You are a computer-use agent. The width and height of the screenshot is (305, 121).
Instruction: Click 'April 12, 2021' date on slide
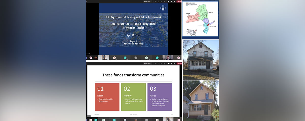(x=133, y=35)
